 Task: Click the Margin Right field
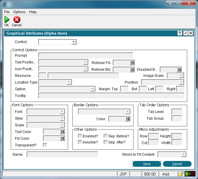point(180,89)
